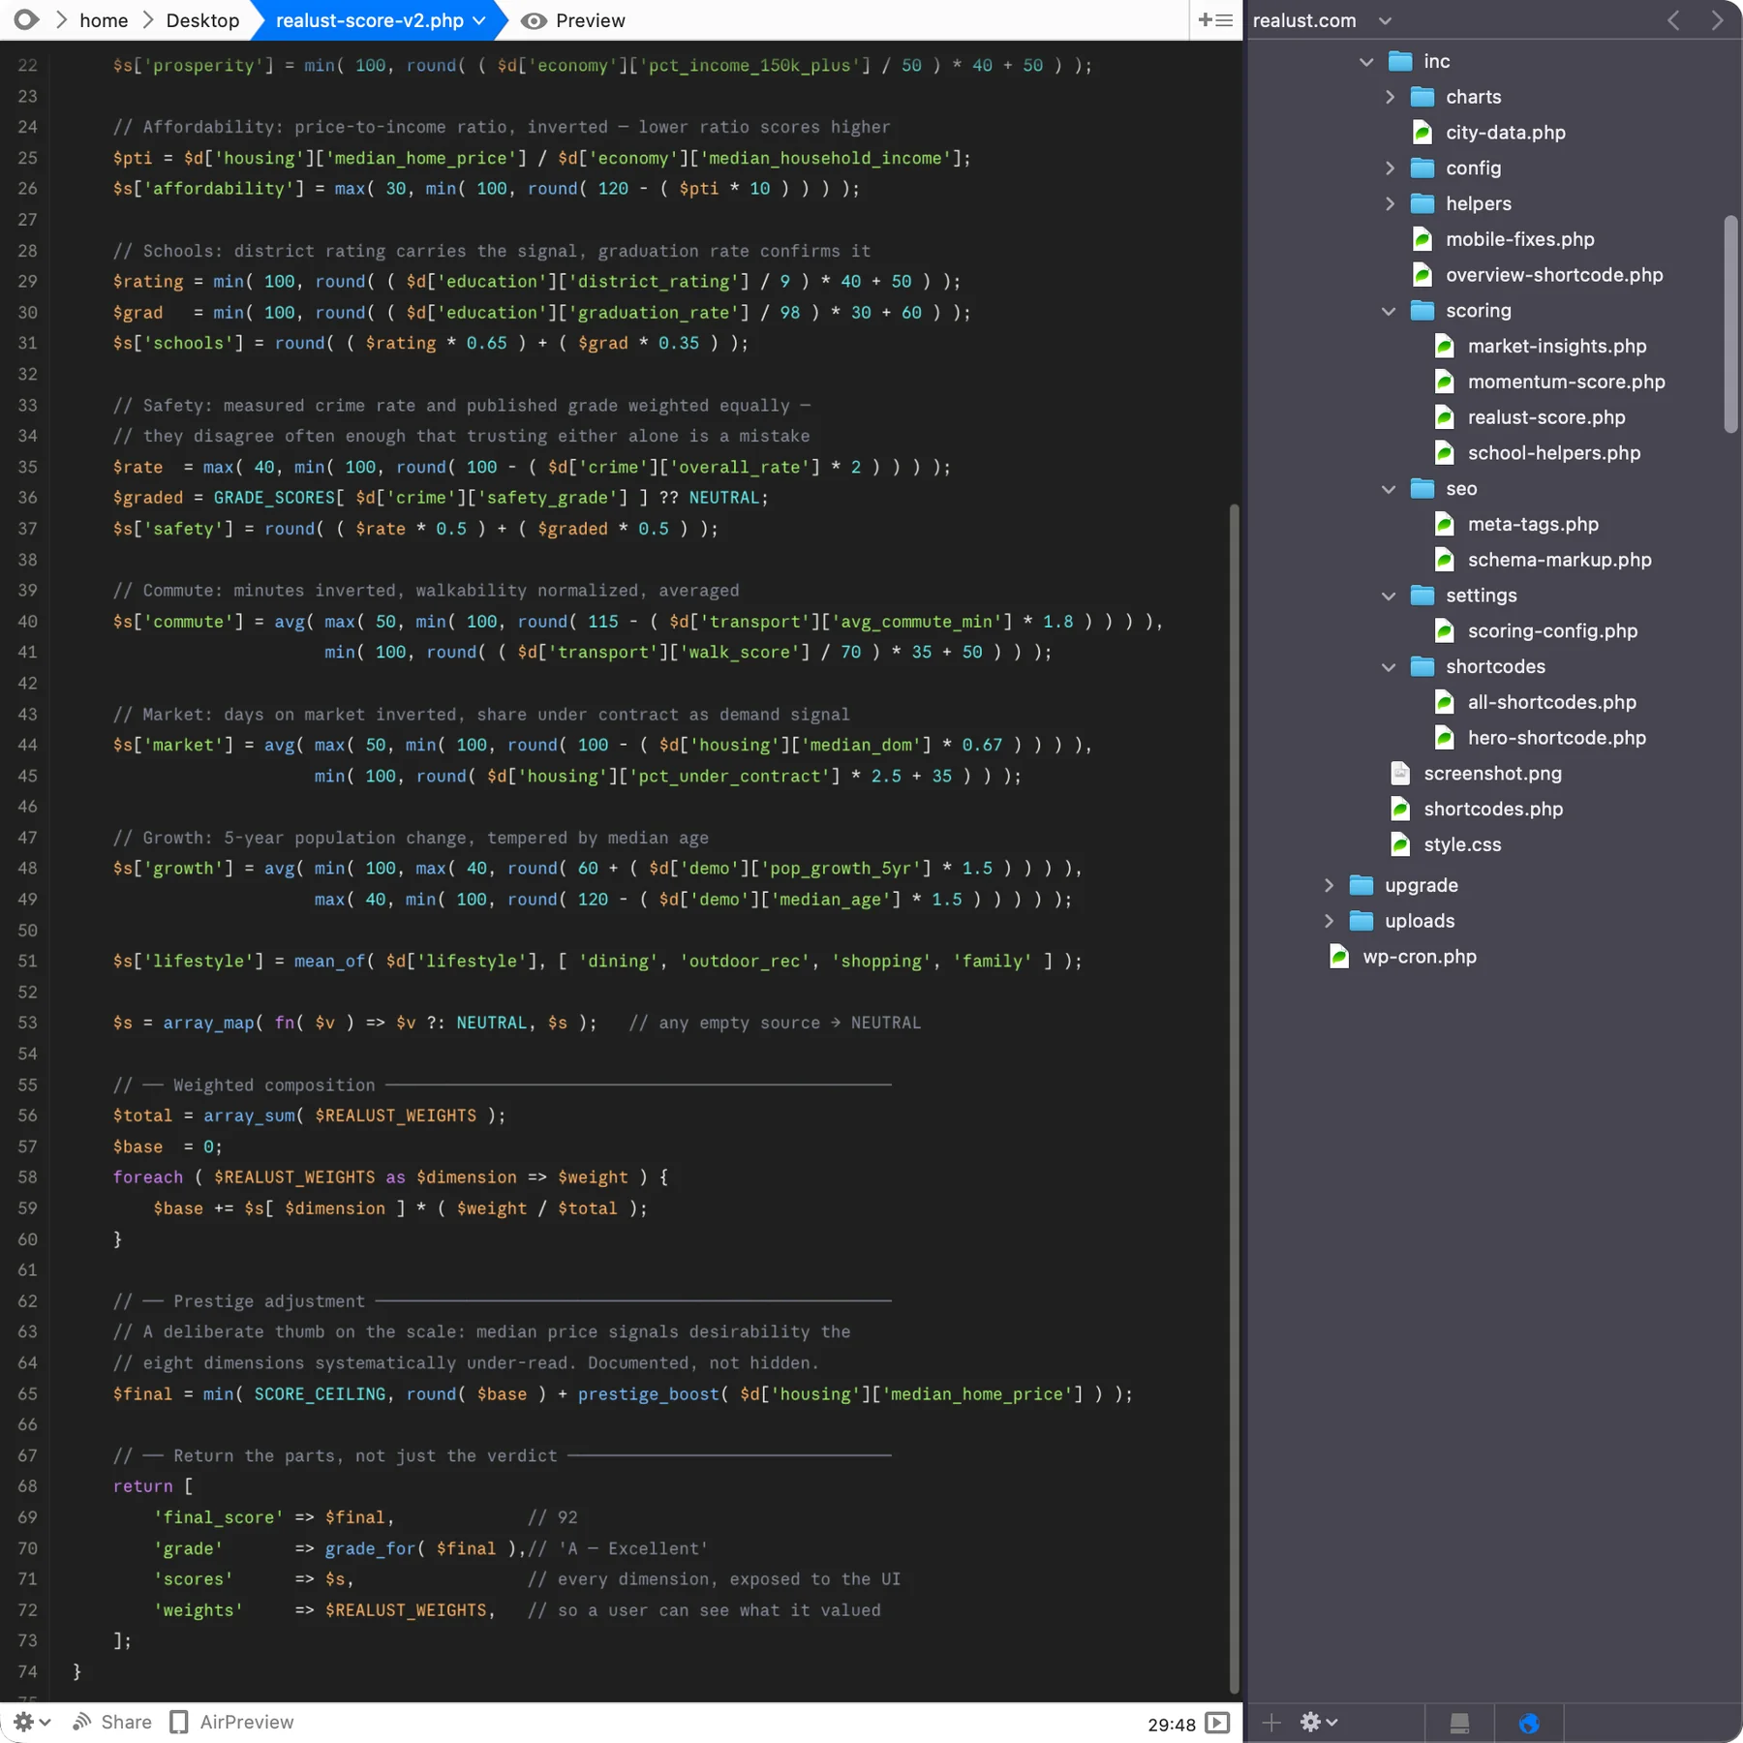The image size is (1743, 1743).
Task: Click line number 40 in the gutter
Action: 27,622
